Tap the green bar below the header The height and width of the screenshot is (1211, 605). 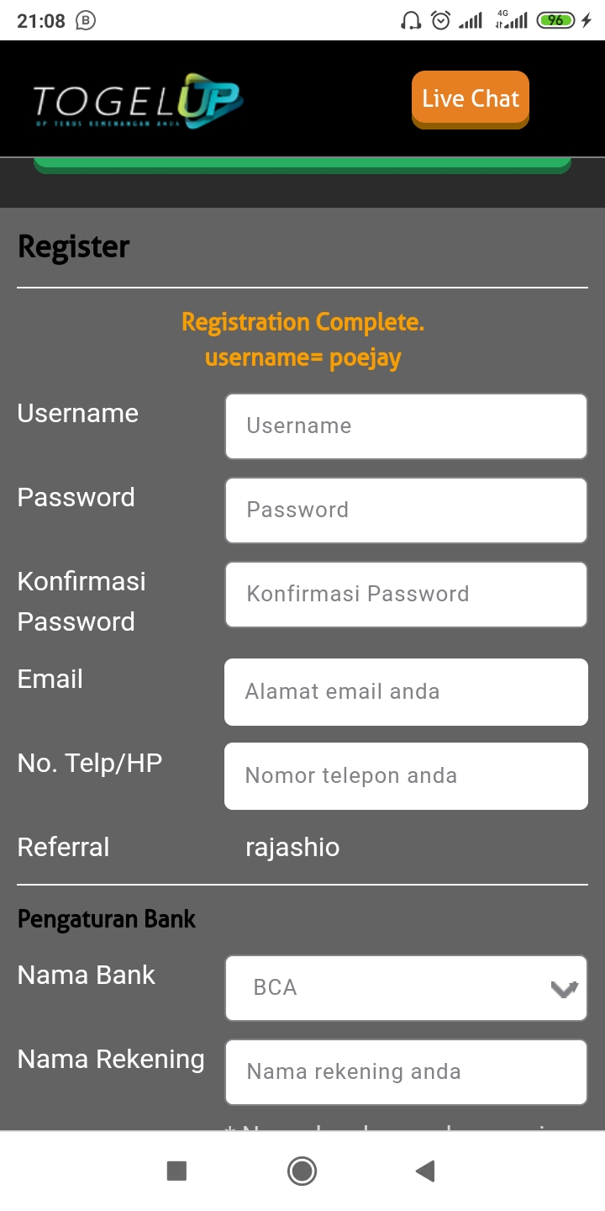pos(302,166)
